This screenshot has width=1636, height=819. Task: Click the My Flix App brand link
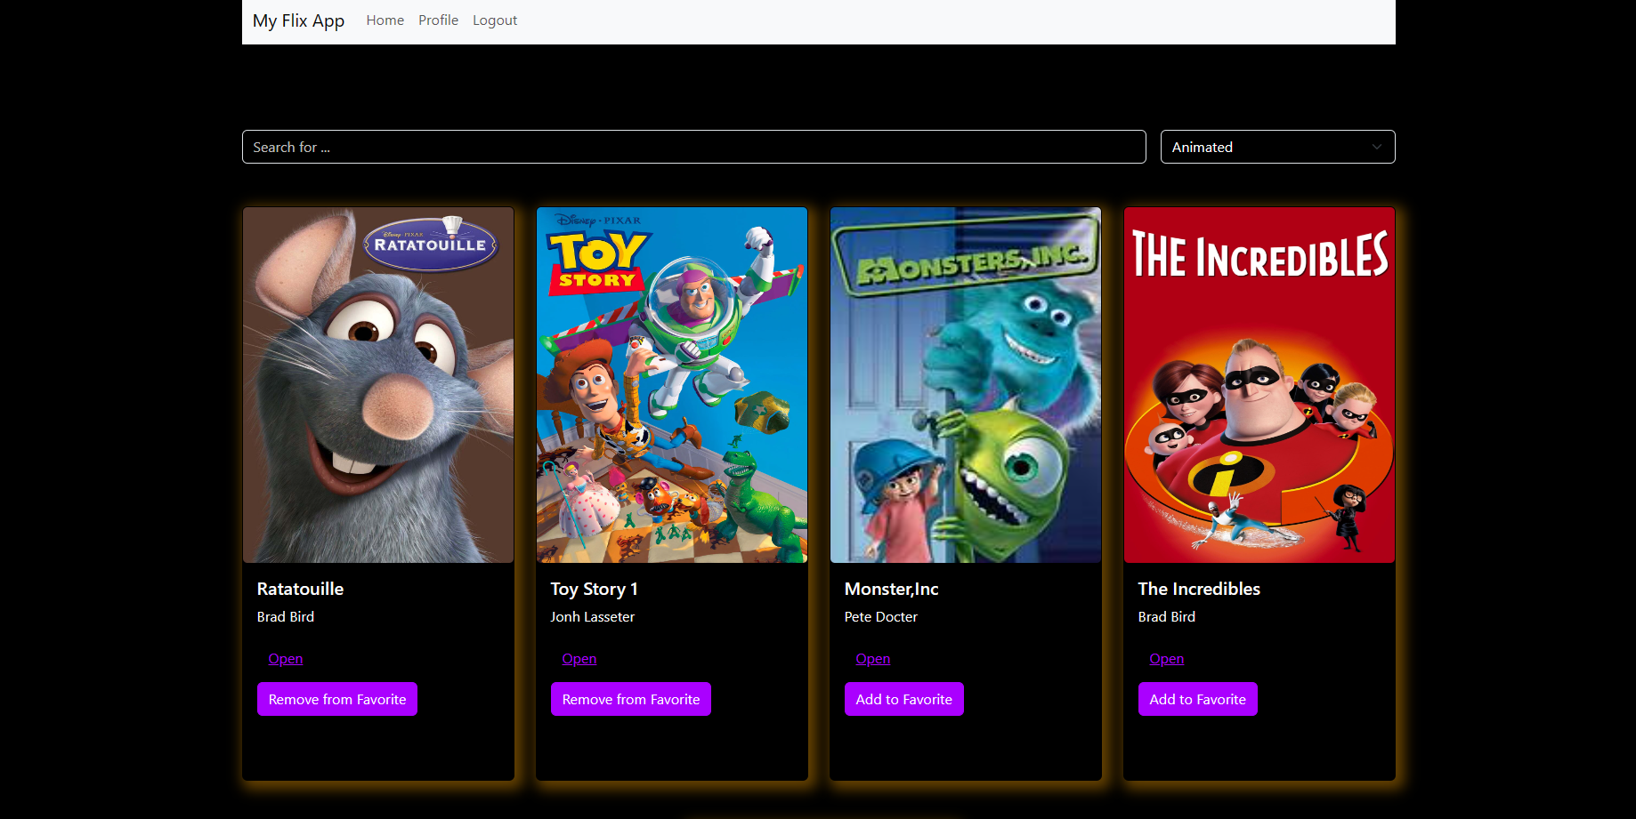point(298,20)
